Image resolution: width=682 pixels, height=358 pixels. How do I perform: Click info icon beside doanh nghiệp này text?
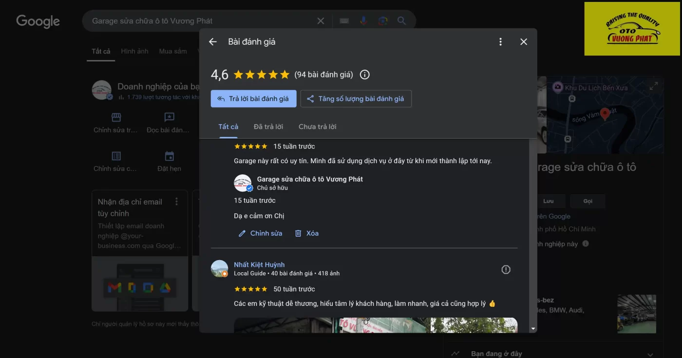586,244
